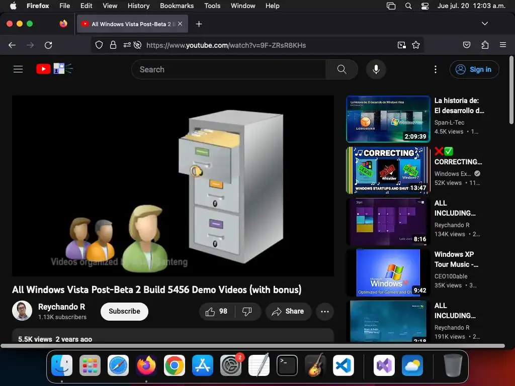The width and height of the screenshot is (515, 386).
Task: Open Visual Studio Code from the dock
Action: click(x=343, y=365)
